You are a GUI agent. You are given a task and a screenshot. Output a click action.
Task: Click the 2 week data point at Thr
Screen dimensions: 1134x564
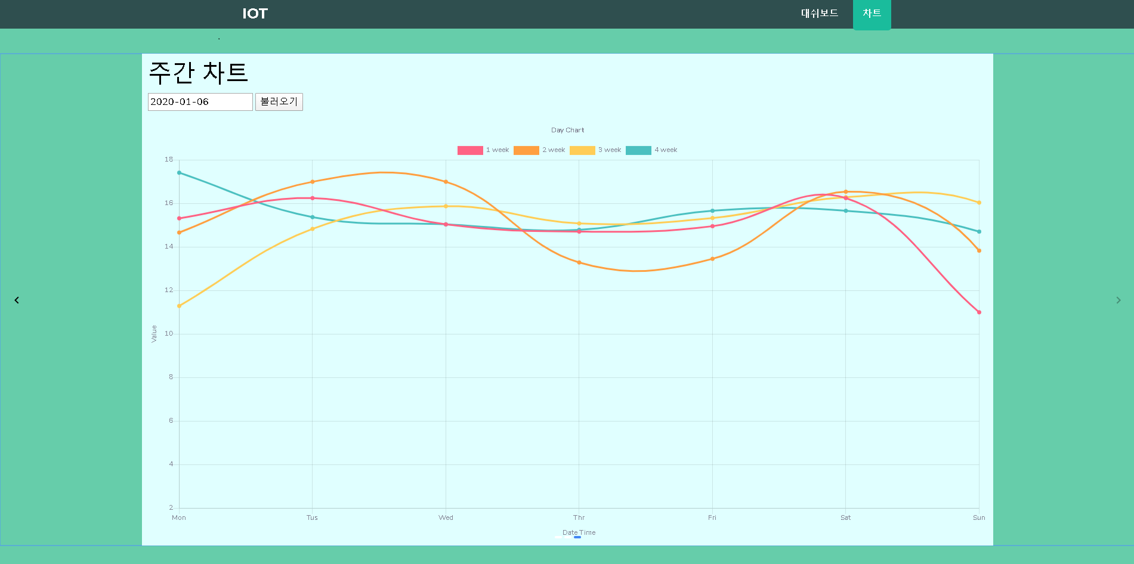[579, 262]
